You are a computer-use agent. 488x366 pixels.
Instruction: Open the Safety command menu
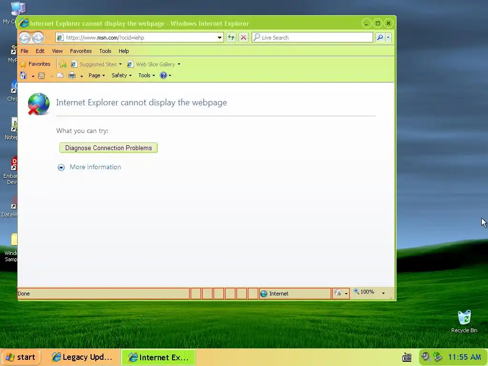tap(122, 75)
